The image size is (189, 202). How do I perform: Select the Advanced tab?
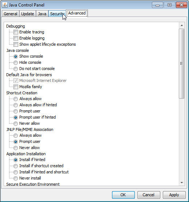[x=77, y=13]
